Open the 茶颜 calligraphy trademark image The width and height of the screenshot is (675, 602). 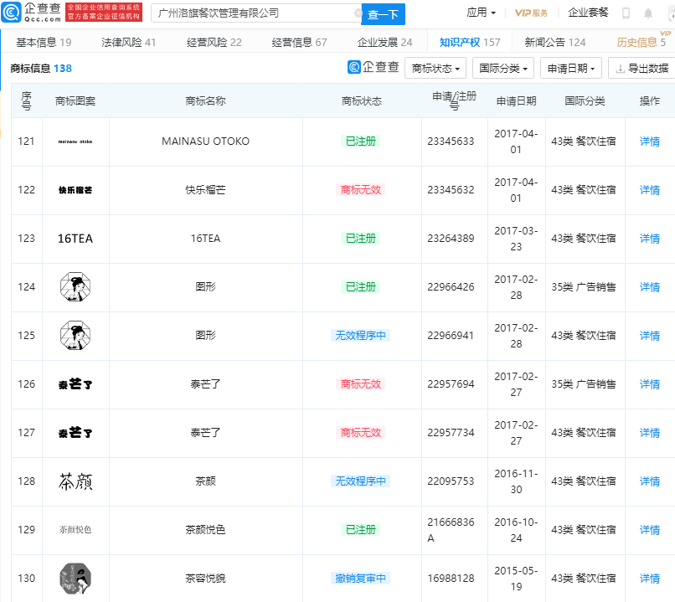click(x=75, y=481)
